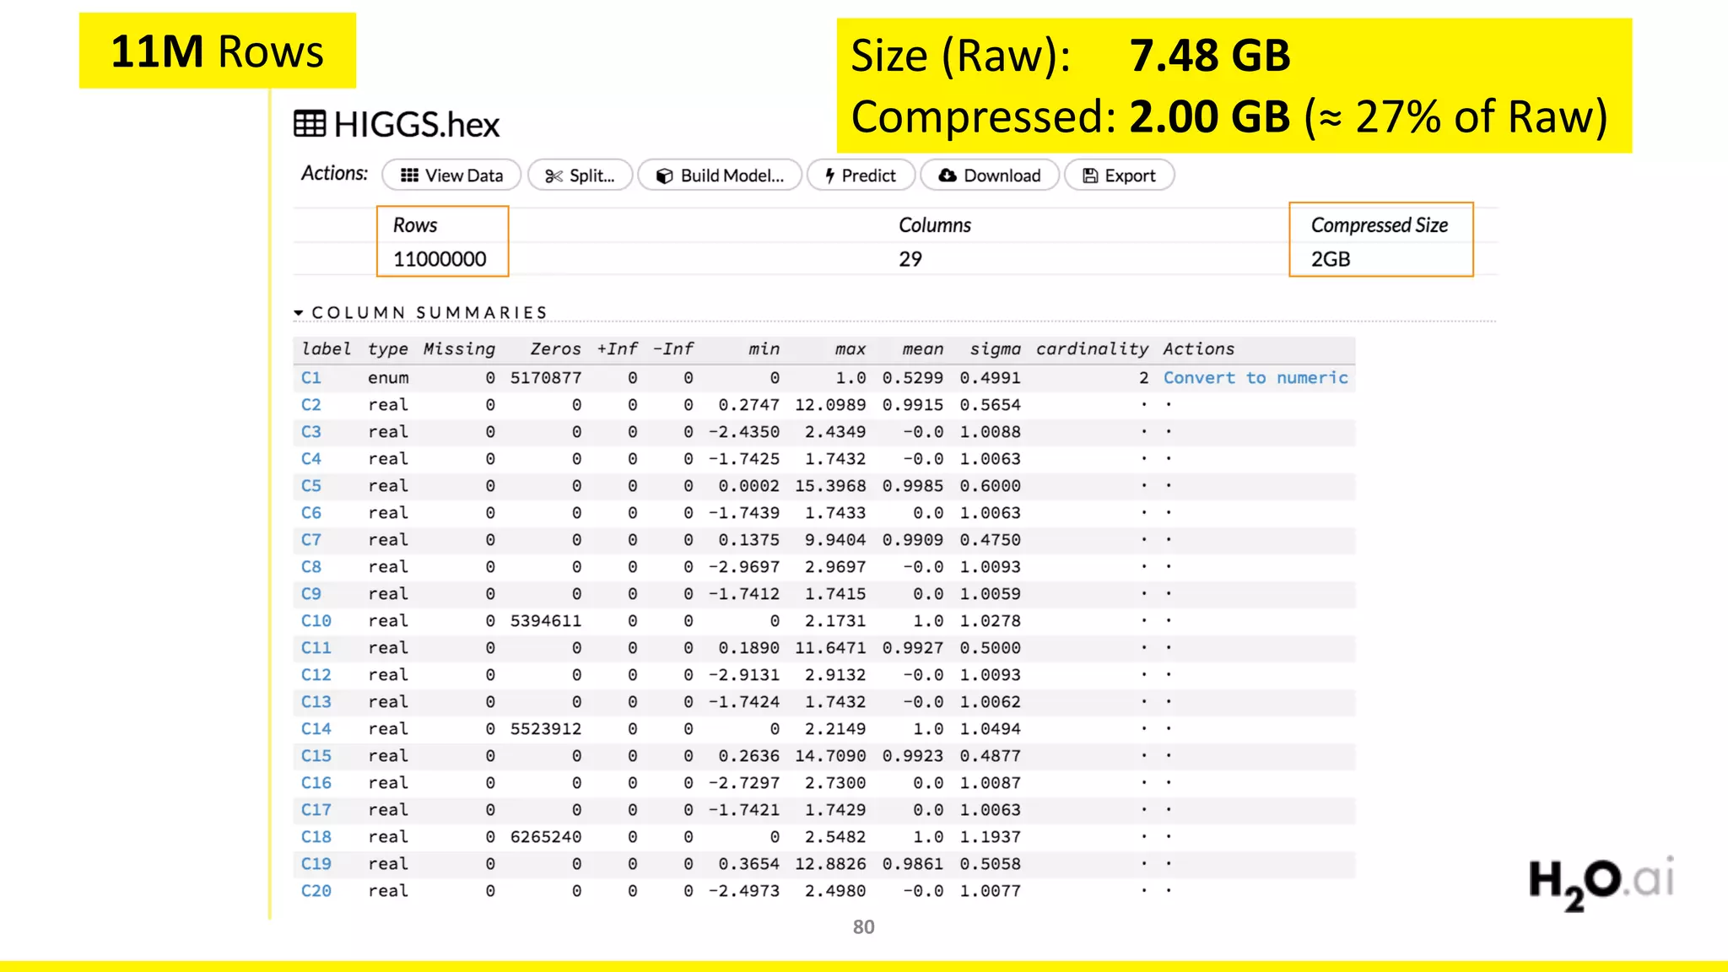Open column C1 link

point(311,378)
